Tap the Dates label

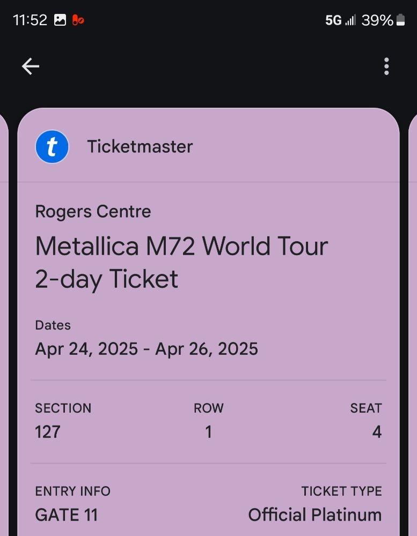click(x=53, y=325)
